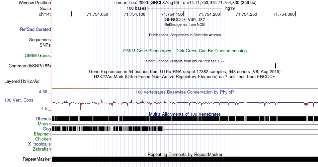Click the Scale label
The width and height of the screenshot is (318, 167).
45,8
